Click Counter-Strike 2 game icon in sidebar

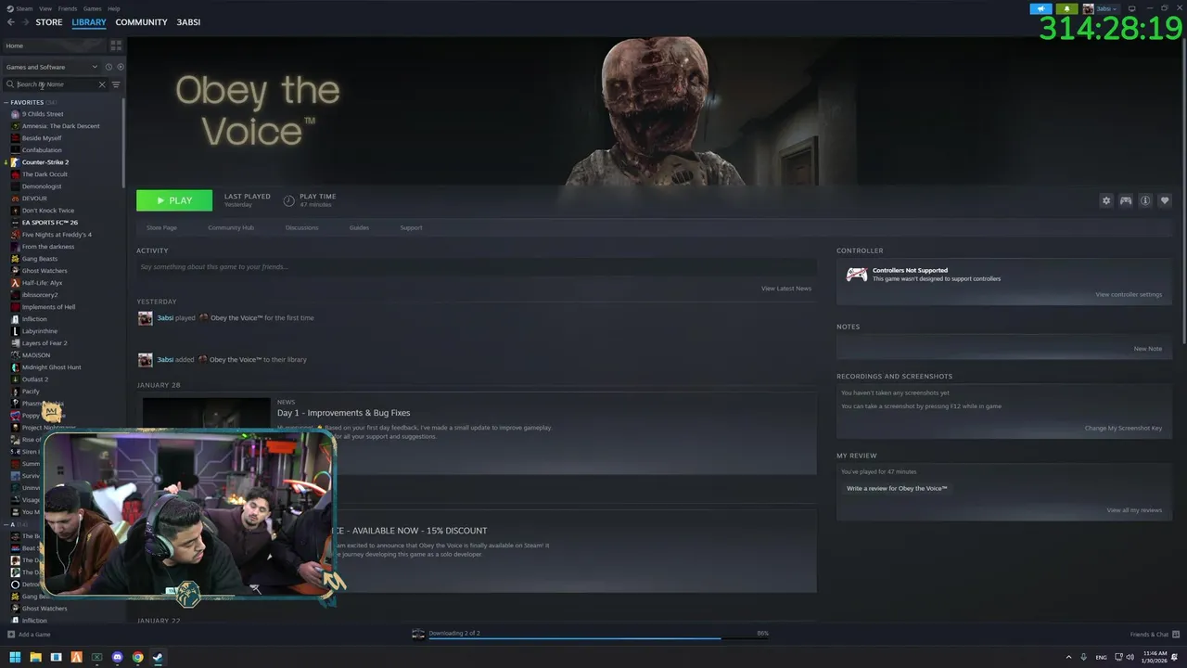click(x=15, y=162)
